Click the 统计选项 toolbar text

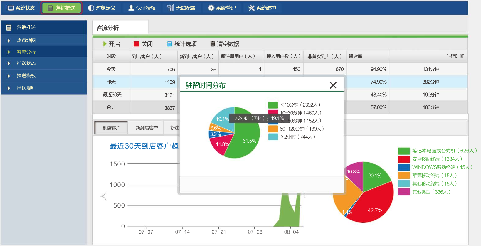tap(186, 44)
